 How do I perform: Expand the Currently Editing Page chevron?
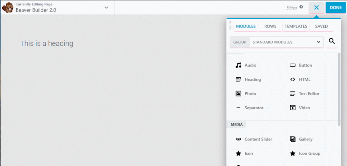point(106,7)
